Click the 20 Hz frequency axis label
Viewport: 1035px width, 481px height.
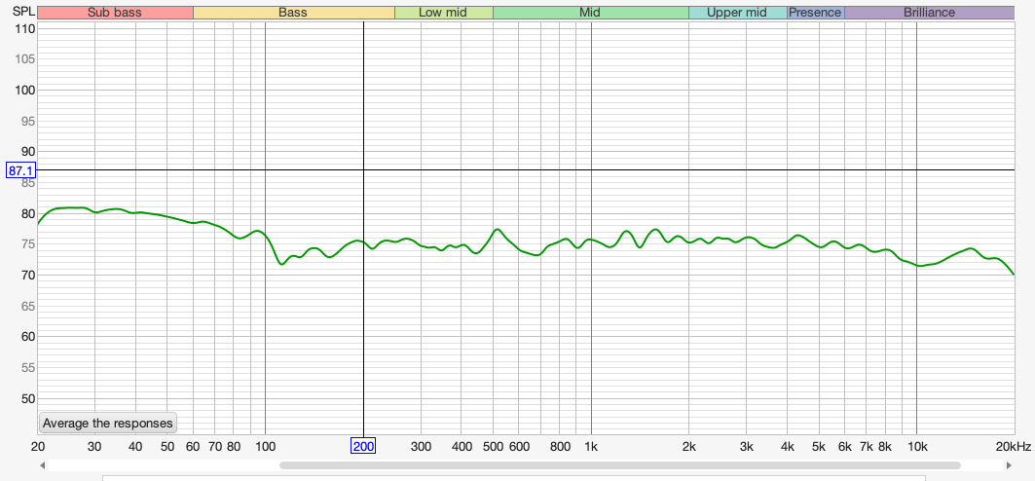pyautogui.click(x=38, y=447)
